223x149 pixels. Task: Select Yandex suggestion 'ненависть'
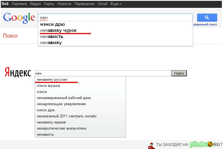pos(80,135)
